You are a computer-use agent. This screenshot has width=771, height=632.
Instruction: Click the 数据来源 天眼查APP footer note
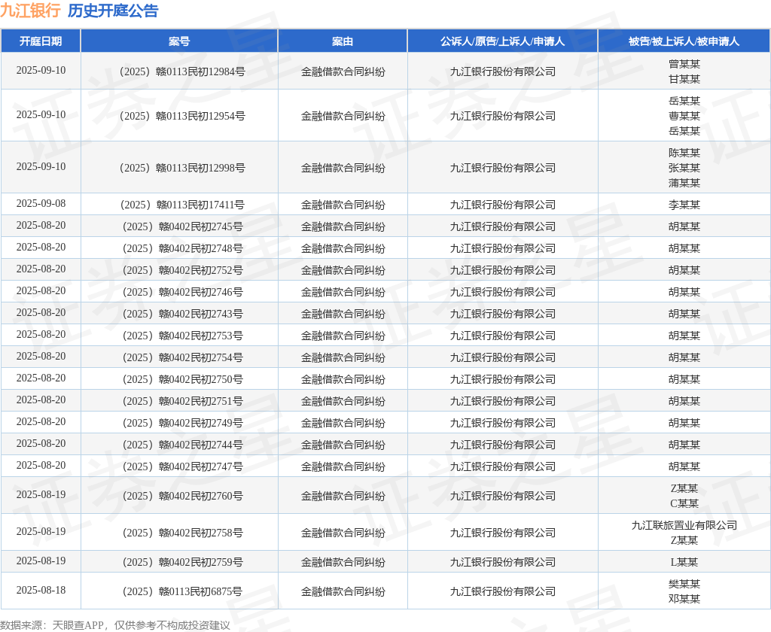tap(115, 625)
